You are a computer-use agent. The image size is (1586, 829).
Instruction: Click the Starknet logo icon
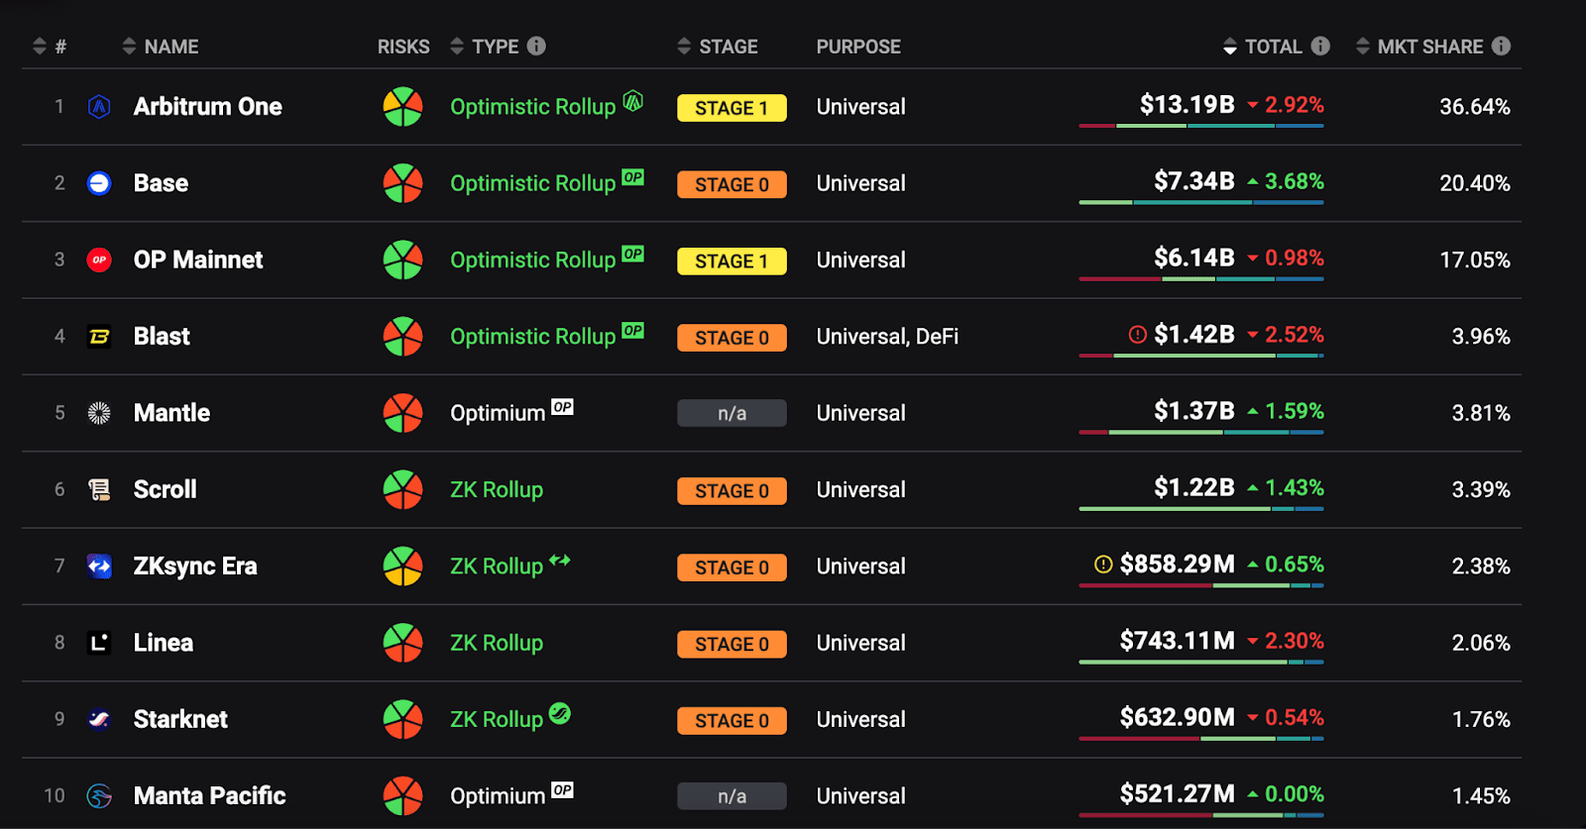pos(99,720)
